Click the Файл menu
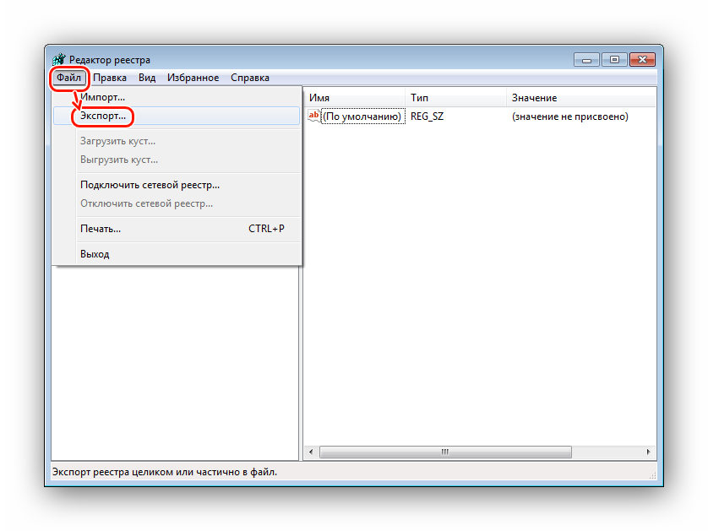The width and height of the screenshot is (708, 531). (69, 78)
